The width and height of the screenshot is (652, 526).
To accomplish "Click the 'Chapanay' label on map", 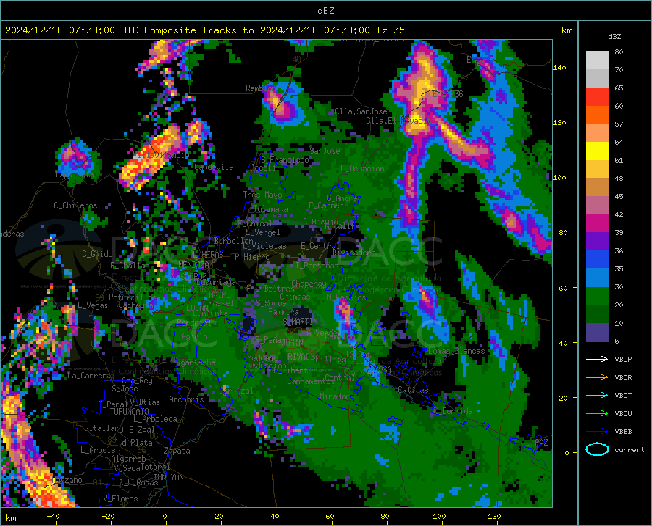I will (x=309, y=284).
